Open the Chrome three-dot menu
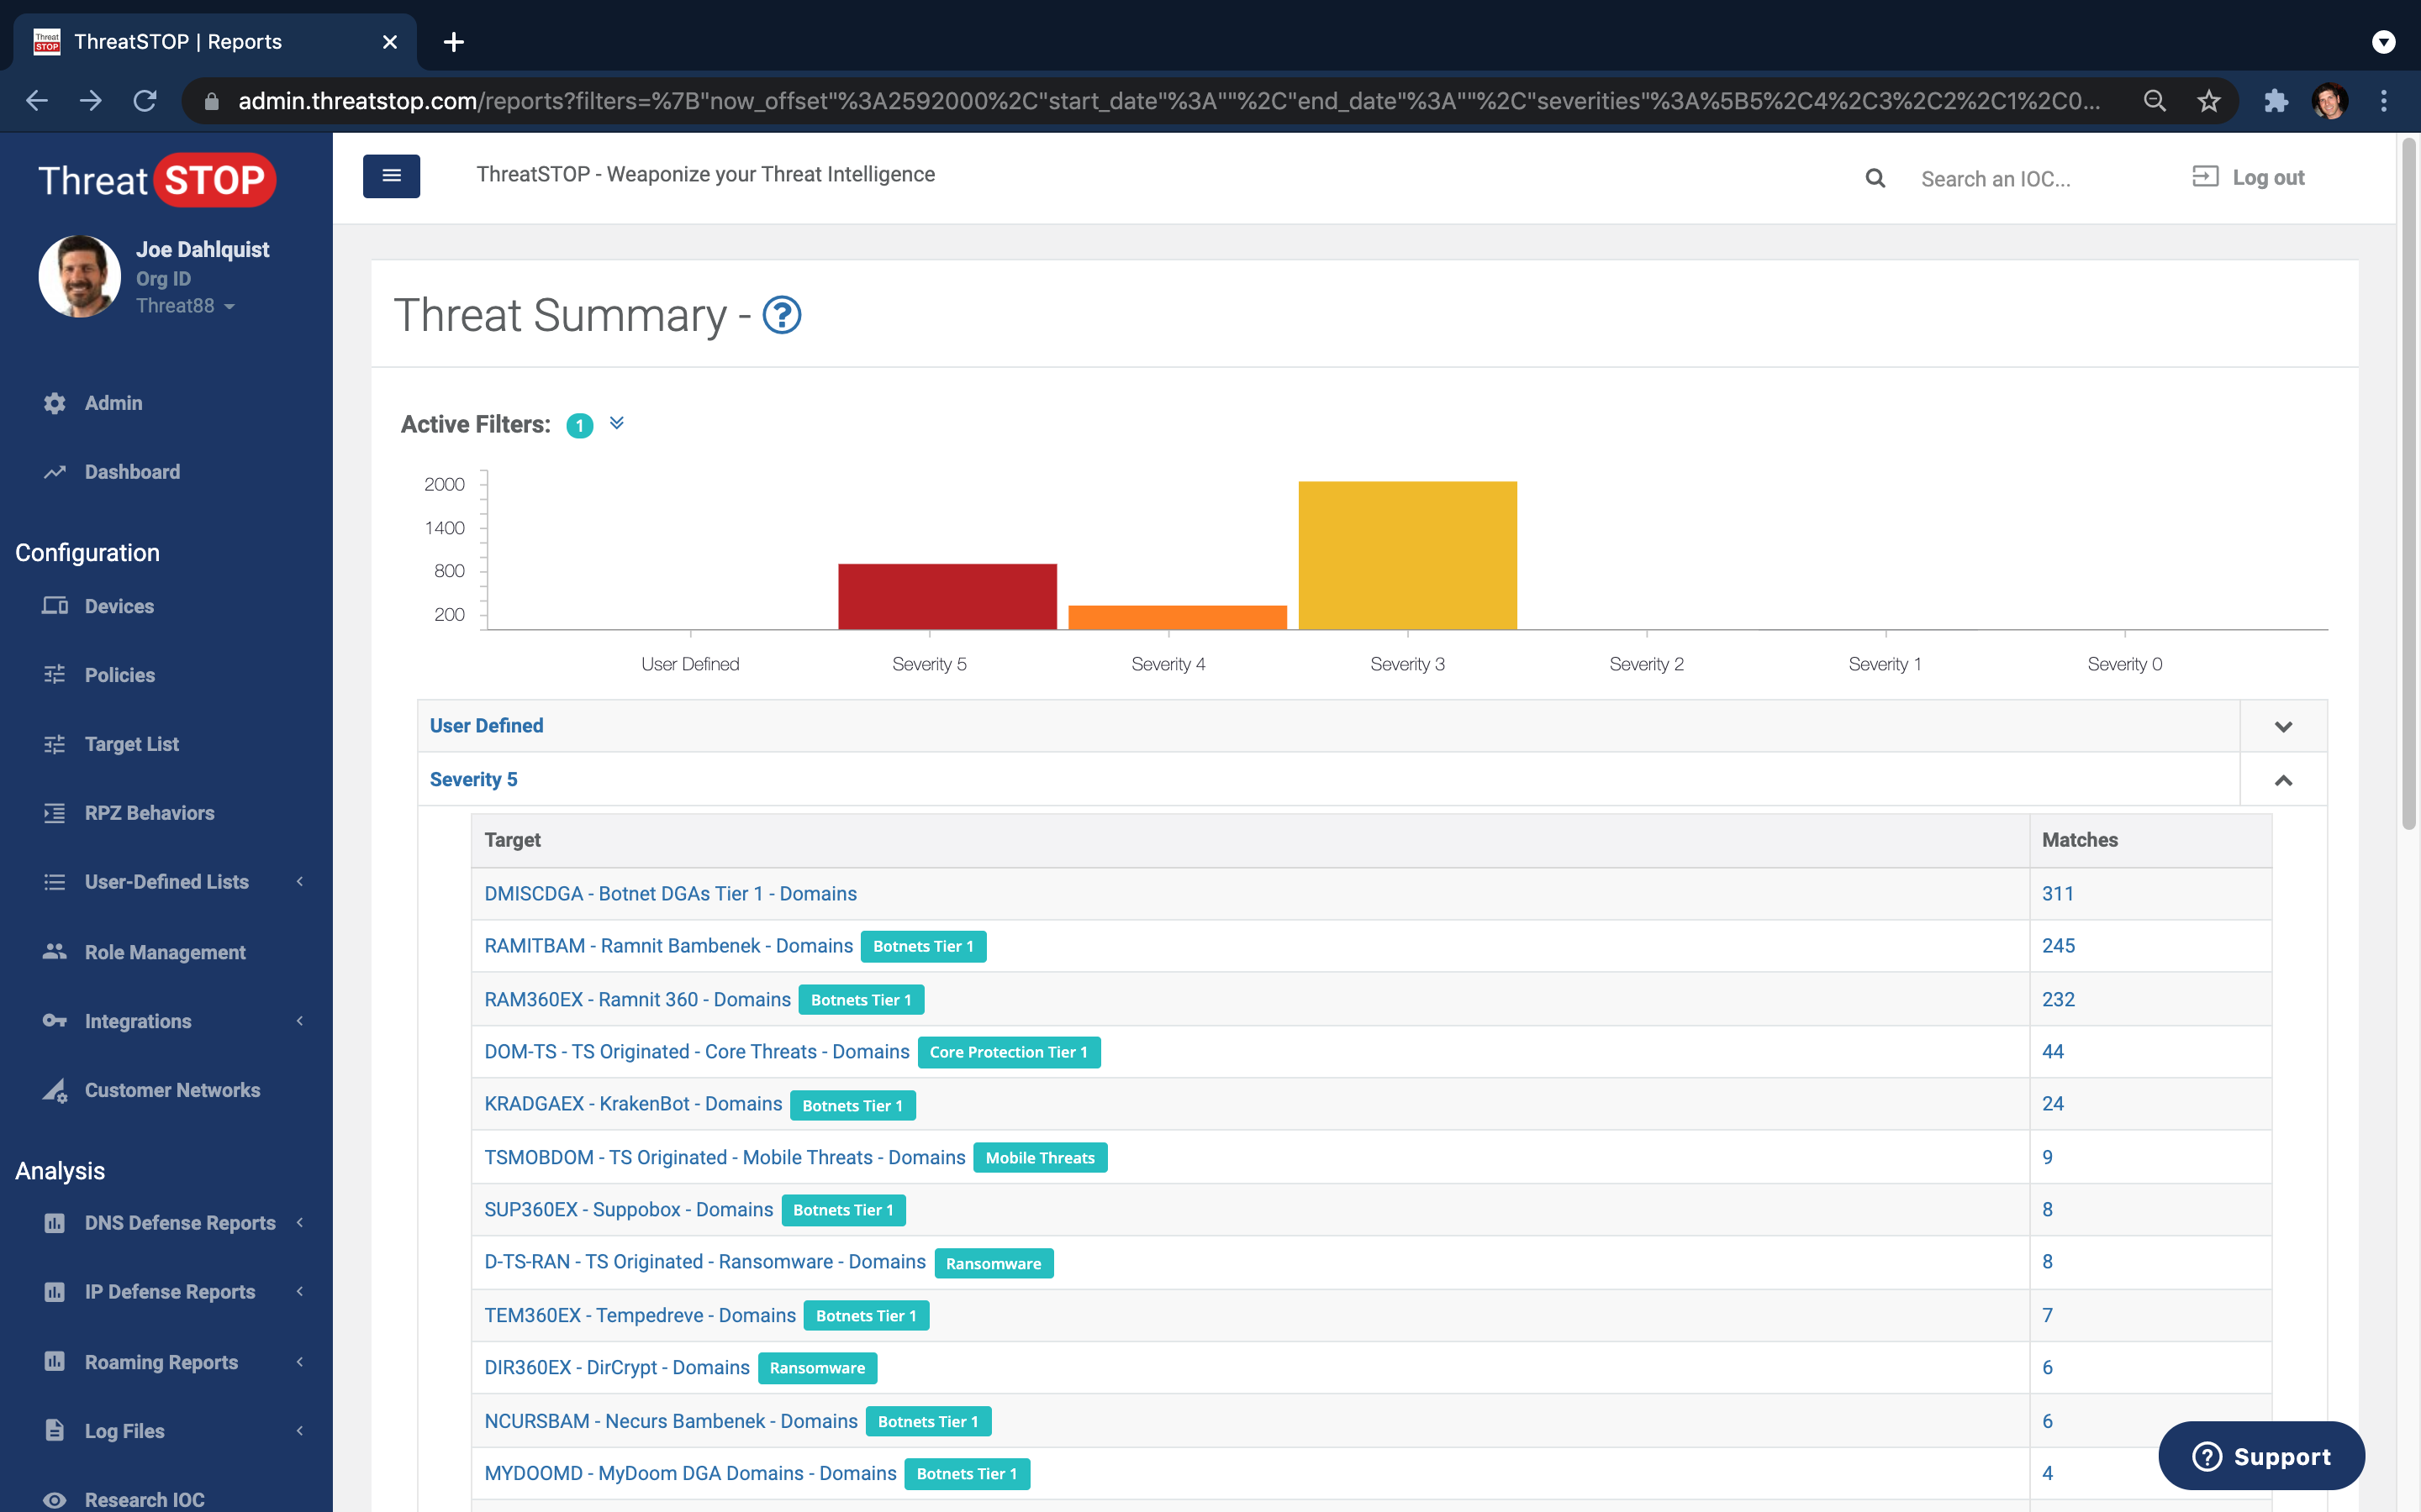Viewport: 2421px width, 1512px height. (2384, 101)
